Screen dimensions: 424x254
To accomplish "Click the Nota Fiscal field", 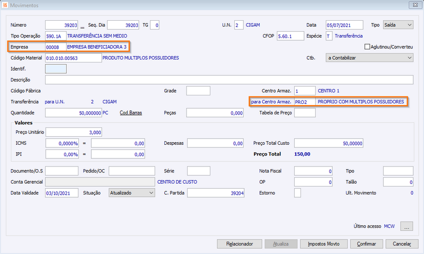I will [313, 171].
